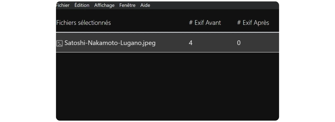Select the Satoshi-Nakamoto-Lugano.jpeg file name

point(110,43)
